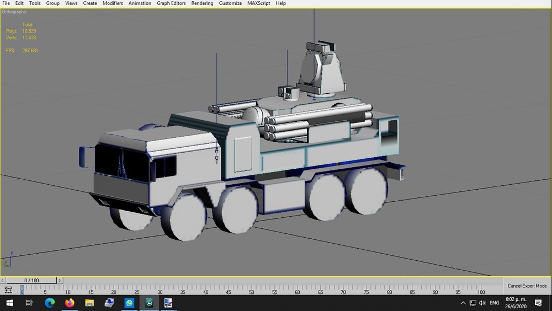This screenshot has width=552, height=311.
Task: Click frame 50 on the timeline ruler
Action: (x=251, y=290)
